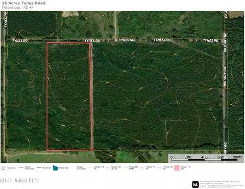
Task: Click the Boundary legend polygon icon
Action: tap(4, 168)
